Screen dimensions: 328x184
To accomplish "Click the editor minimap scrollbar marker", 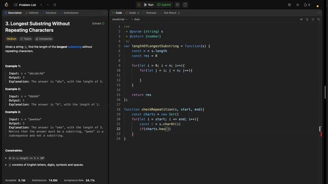I will (x=320, y=129).
